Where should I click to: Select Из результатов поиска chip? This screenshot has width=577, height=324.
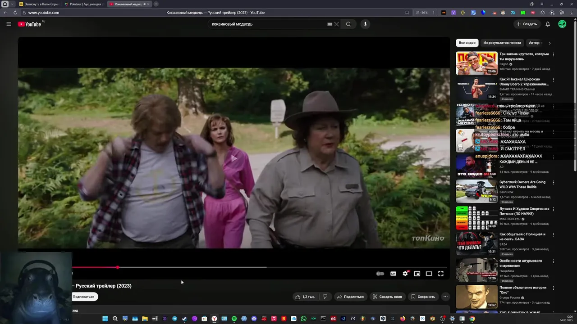point(502,43)
